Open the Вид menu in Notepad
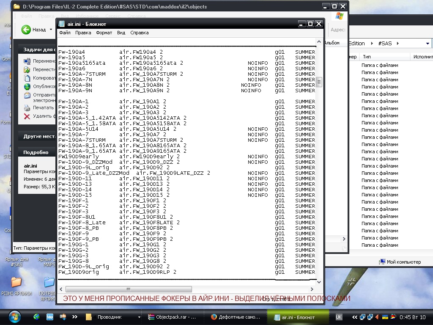Viewport: 433px width, 325px height. point(121,33)
